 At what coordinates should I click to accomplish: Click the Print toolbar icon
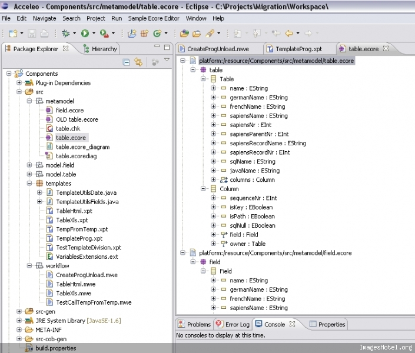click(x=44, y=34)
